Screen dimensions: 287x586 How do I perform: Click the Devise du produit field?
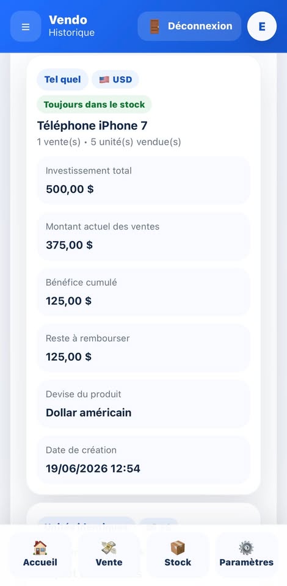click(x=143, y=404)
